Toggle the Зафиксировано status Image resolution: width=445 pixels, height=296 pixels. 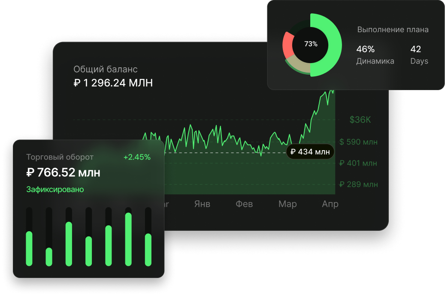click(x=54, y=189)
